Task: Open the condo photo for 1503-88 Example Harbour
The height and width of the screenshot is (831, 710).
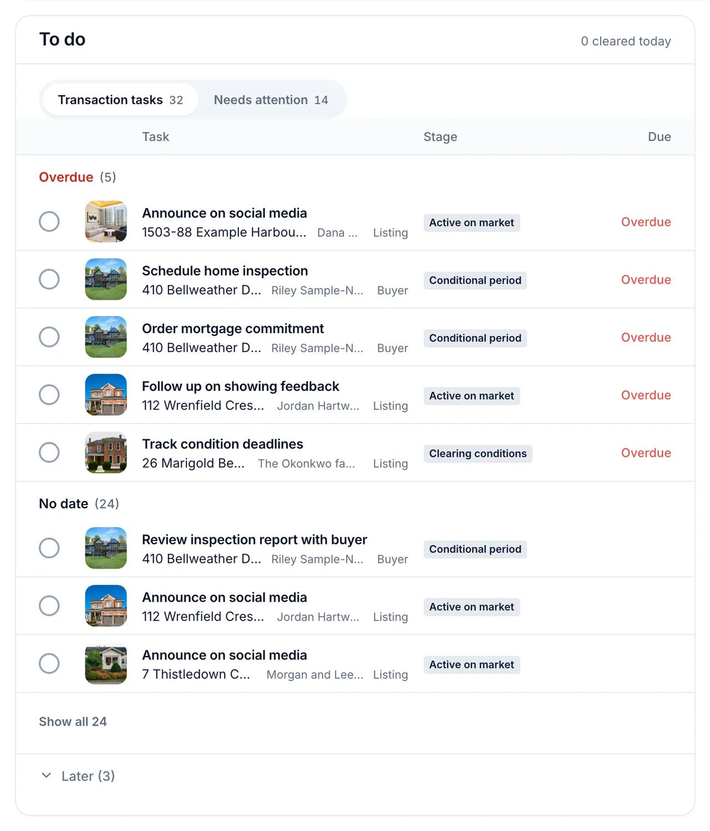Action: pos(106,221)
